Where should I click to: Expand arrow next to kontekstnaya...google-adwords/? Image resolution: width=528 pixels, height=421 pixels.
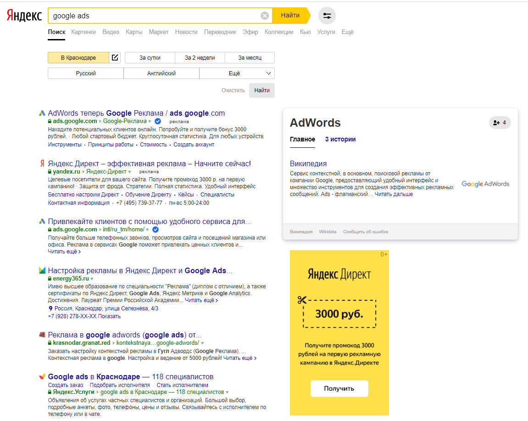point(202,343)
